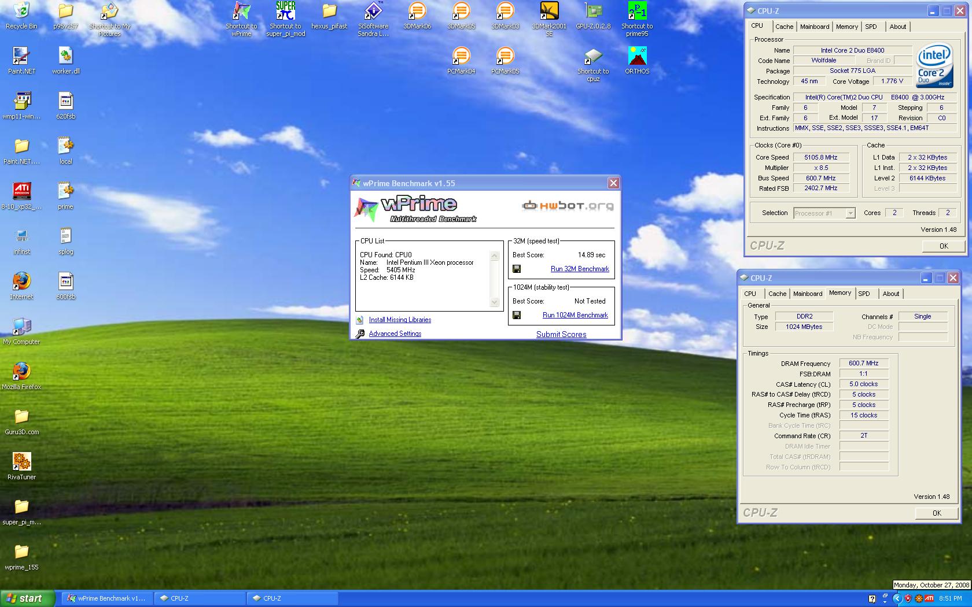Image resolution: width=972 pixels, height=607 pixels.
Task: Launch the 3DMark03 desktop icon
Action: [505, 16]
